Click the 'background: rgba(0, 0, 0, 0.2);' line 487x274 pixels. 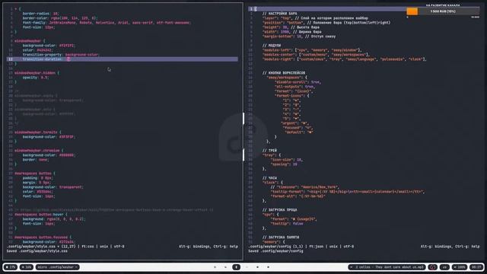(x=54, y=219)
